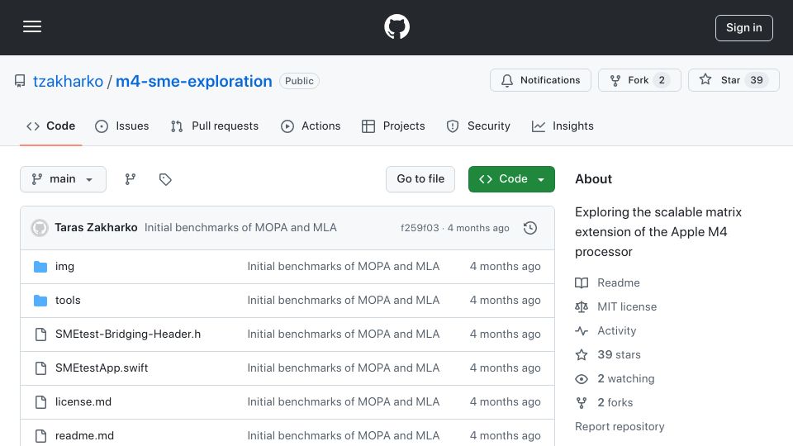Click the MIT license scale icon

click(582, 307)
